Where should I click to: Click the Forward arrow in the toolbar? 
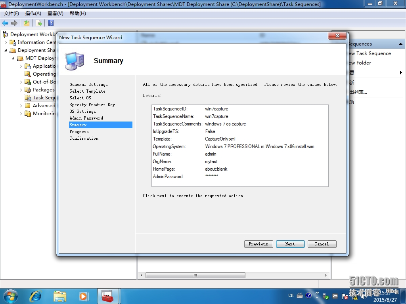point(14,23)
